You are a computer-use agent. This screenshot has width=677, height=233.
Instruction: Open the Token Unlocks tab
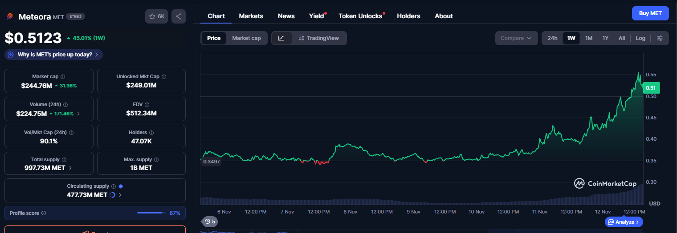[x=360, y=16]
